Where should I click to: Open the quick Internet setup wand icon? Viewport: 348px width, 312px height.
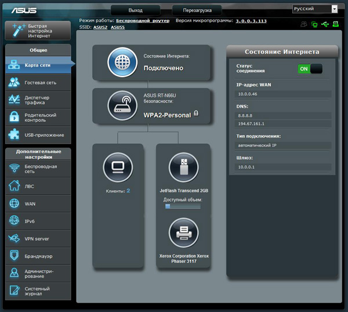[18, 30]
